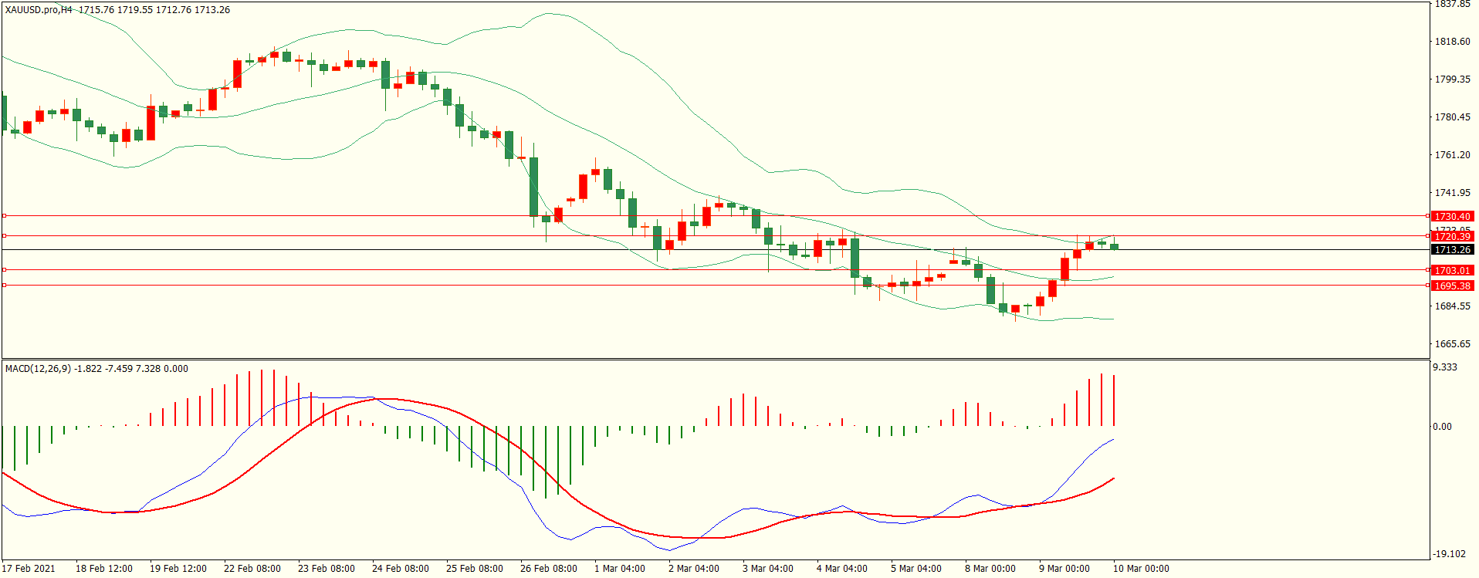This screenshot has width=1479, height=578.
Task: Click the MACD(12,26,9) indicator label
Action: coord(38,369)
